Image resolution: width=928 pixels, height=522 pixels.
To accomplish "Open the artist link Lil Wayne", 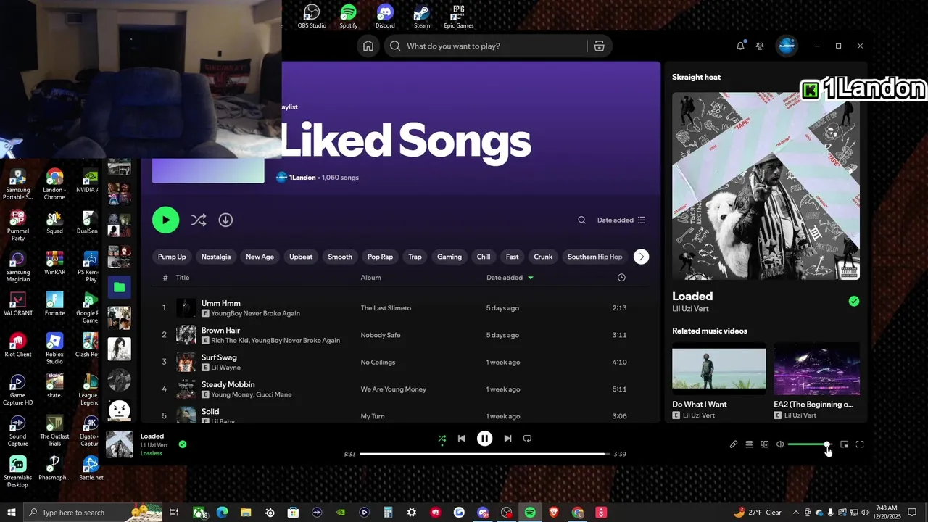I will [x=224, y=368].
